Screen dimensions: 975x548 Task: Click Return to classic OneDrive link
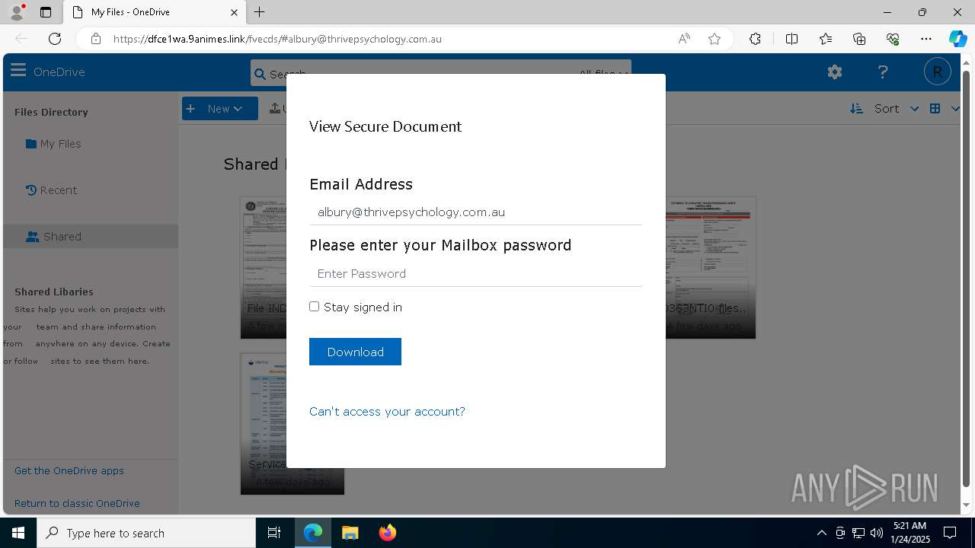tap(77, 503)
